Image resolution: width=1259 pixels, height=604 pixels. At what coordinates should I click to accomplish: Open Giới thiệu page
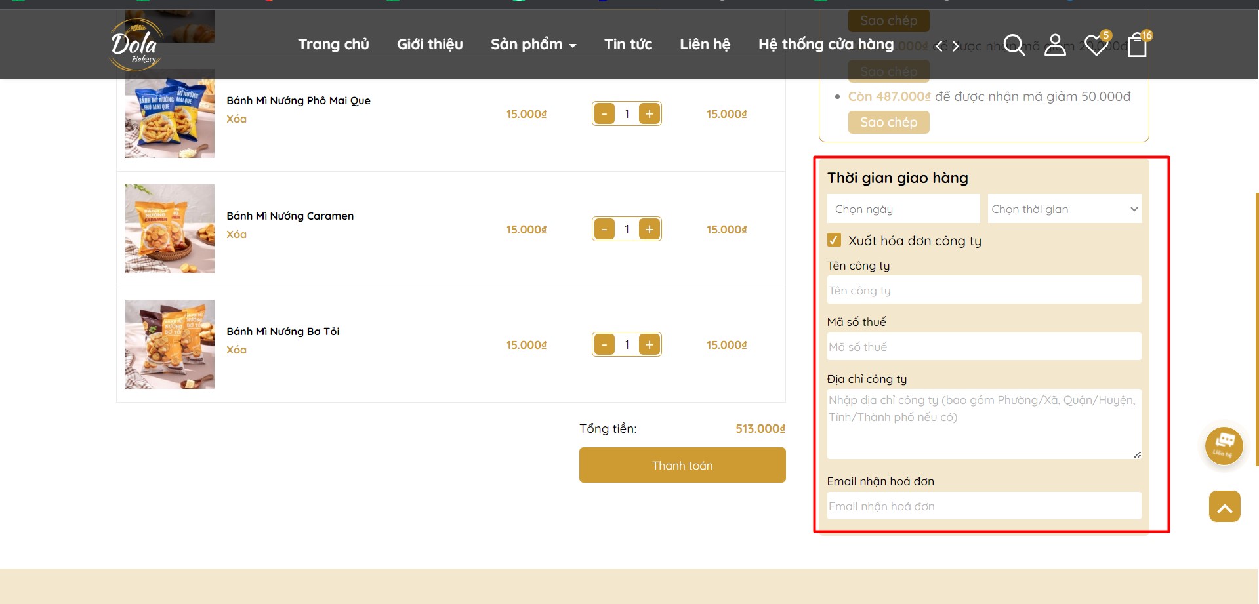(x=430, y=44)
